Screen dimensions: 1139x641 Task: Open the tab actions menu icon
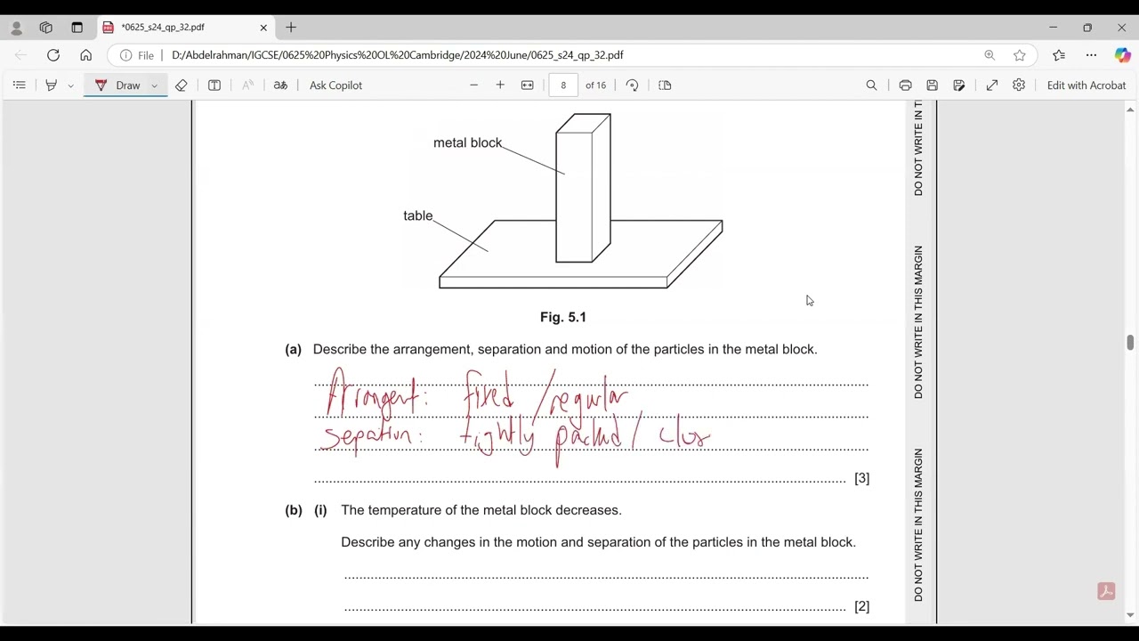(x=77, y=28)
